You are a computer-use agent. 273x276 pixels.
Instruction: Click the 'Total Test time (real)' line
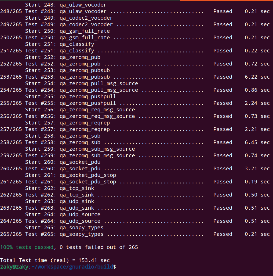(x=55, y=260)
